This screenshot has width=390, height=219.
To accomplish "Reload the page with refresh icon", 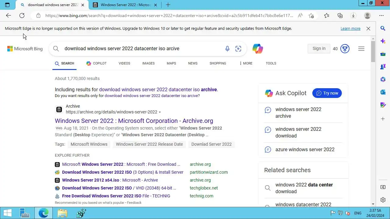I will tap(22, 16).
